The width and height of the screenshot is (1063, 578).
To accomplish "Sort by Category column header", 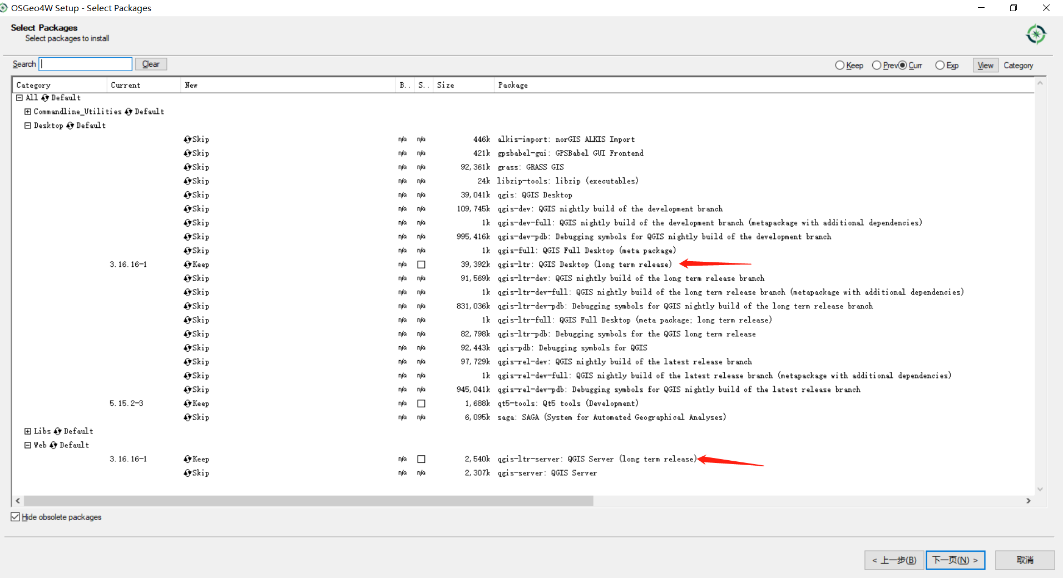I will (60, 85).
